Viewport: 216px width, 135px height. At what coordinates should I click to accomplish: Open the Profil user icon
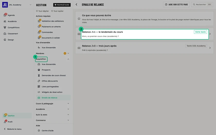[x=5, y=122]
